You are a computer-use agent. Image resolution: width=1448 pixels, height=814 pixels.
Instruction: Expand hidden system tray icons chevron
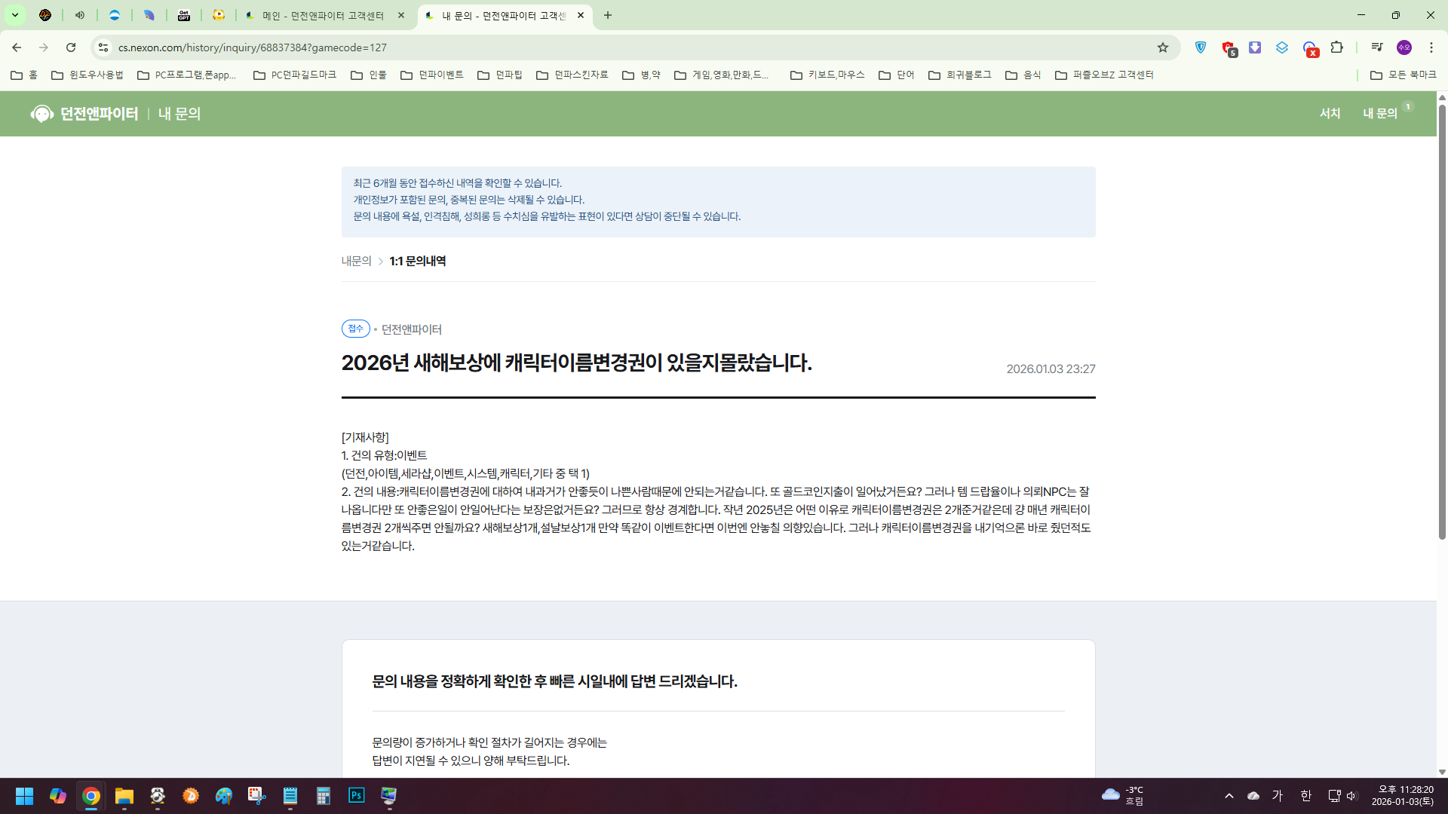pos(1229,796)
